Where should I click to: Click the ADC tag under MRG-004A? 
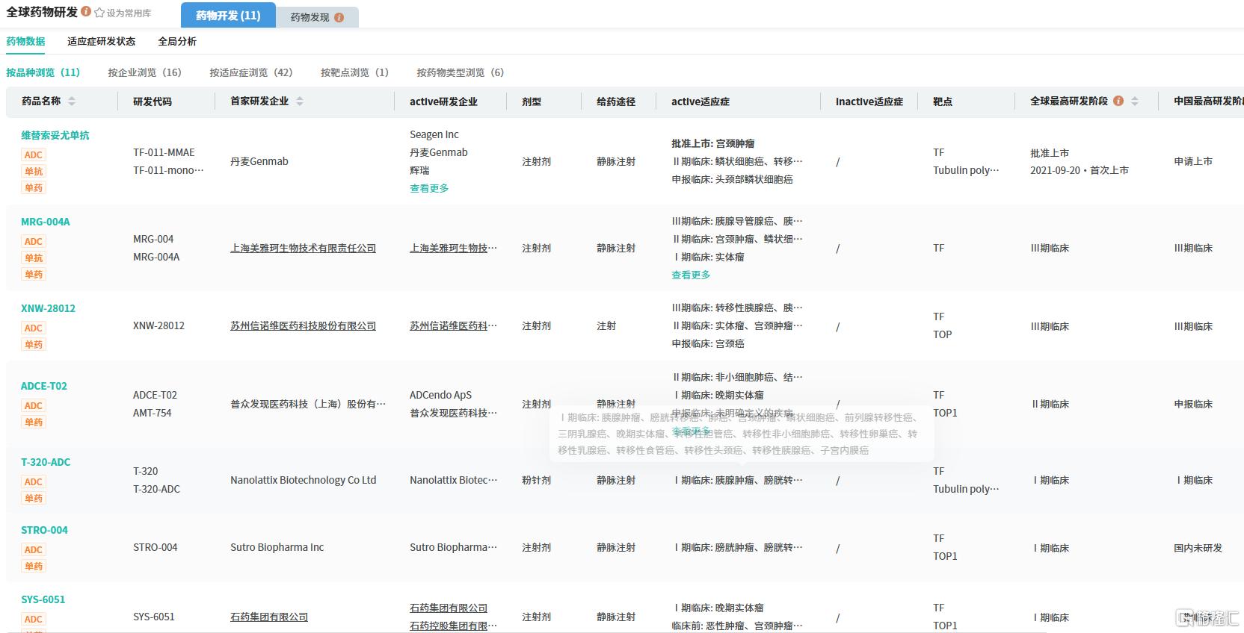pyautogui.click(x=34, y=241)
